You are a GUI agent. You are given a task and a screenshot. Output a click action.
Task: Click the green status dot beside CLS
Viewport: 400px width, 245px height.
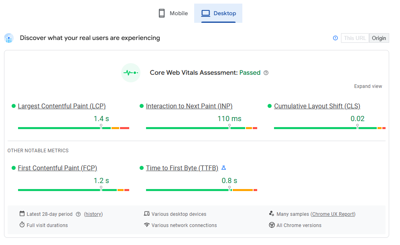[270, 106]
